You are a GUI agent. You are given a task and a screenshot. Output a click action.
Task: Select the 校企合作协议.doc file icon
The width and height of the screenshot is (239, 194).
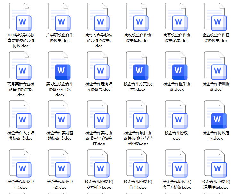tap(176, 114)
